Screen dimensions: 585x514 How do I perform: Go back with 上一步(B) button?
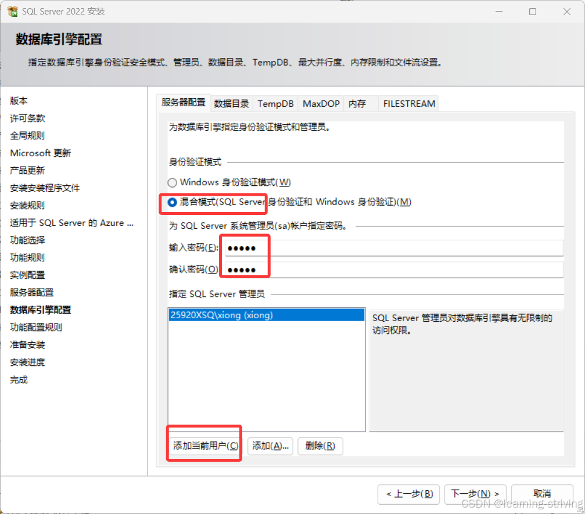409,494
